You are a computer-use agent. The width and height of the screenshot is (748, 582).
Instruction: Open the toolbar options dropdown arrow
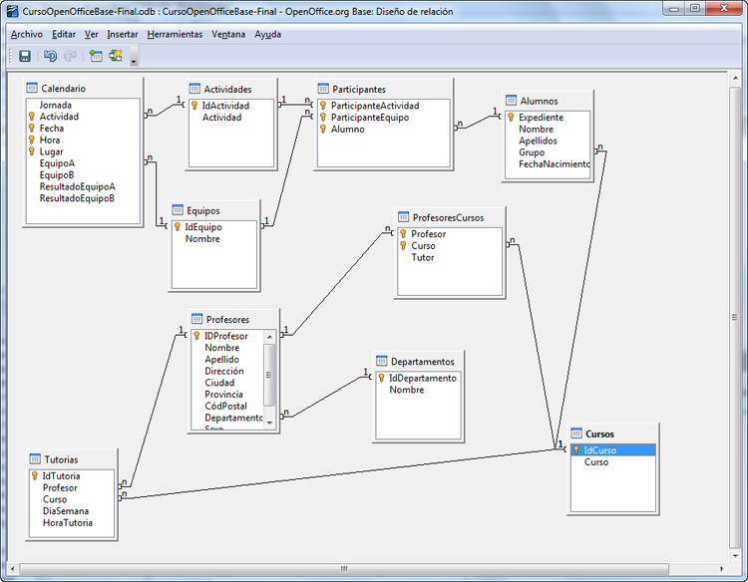[x=134, y=60]
